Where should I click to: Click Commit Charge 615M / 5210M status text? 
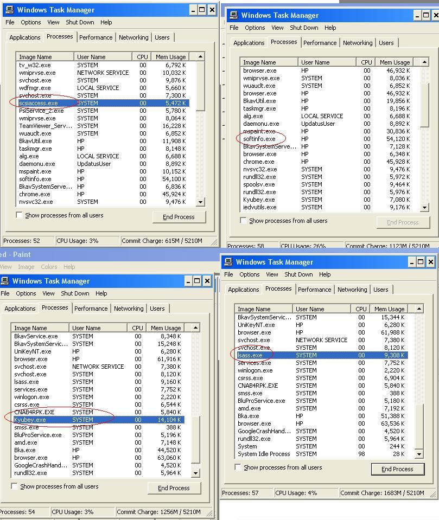(162, 241)
